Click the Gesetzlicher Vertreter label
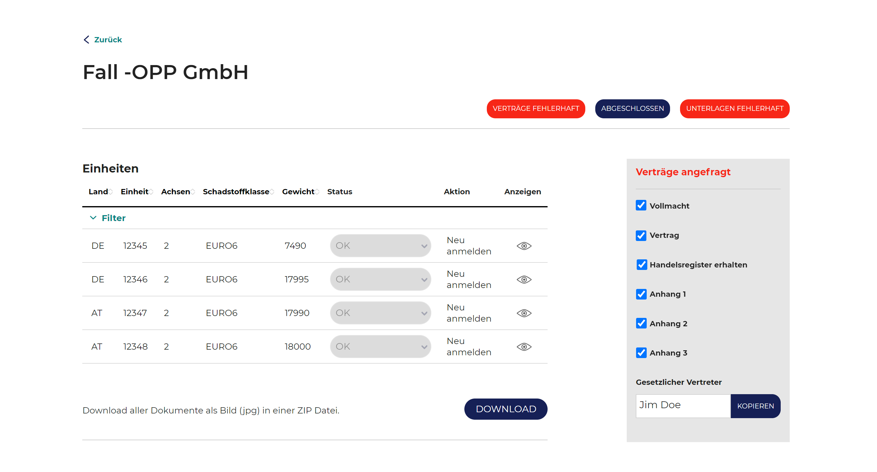Image resolution: width=877 pixels, height=472 pixels. pyautogui.click(x=678, y=382)
